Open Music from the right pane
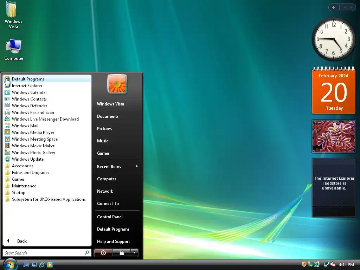This screenshot has height=270, width=360. [x=102, y=141]
